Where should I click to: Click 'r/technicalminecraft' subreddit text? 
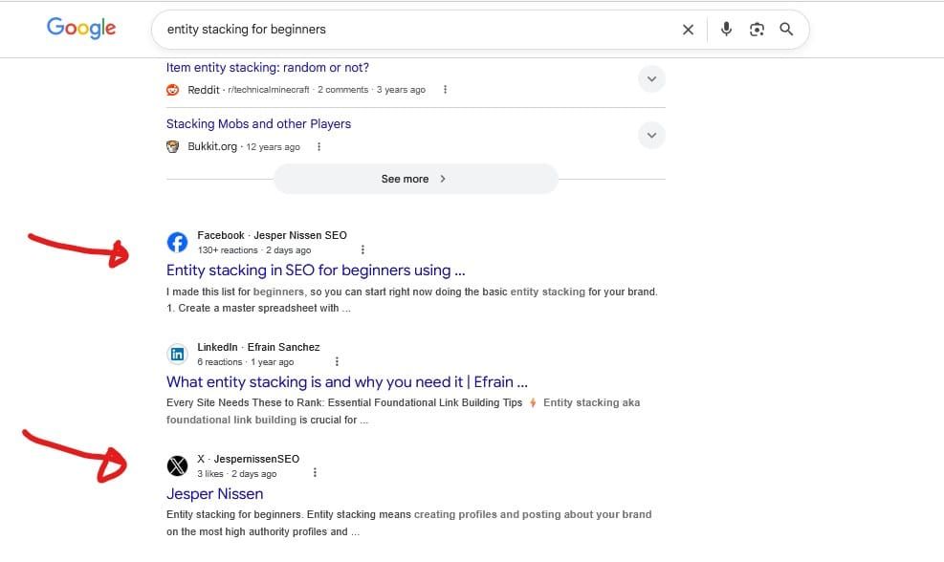pyautogui.click(x=269, y=90)
